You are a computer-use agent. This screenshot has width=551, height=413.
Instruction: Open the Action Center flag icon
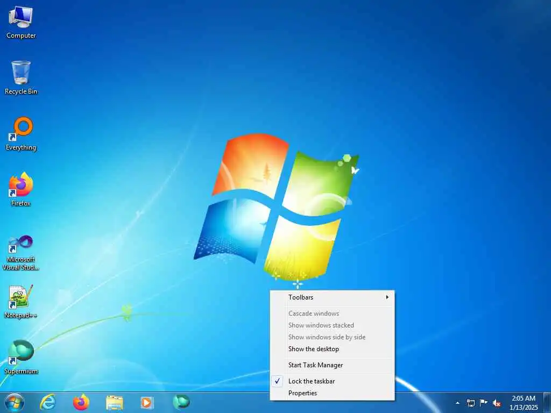[484, 402]
